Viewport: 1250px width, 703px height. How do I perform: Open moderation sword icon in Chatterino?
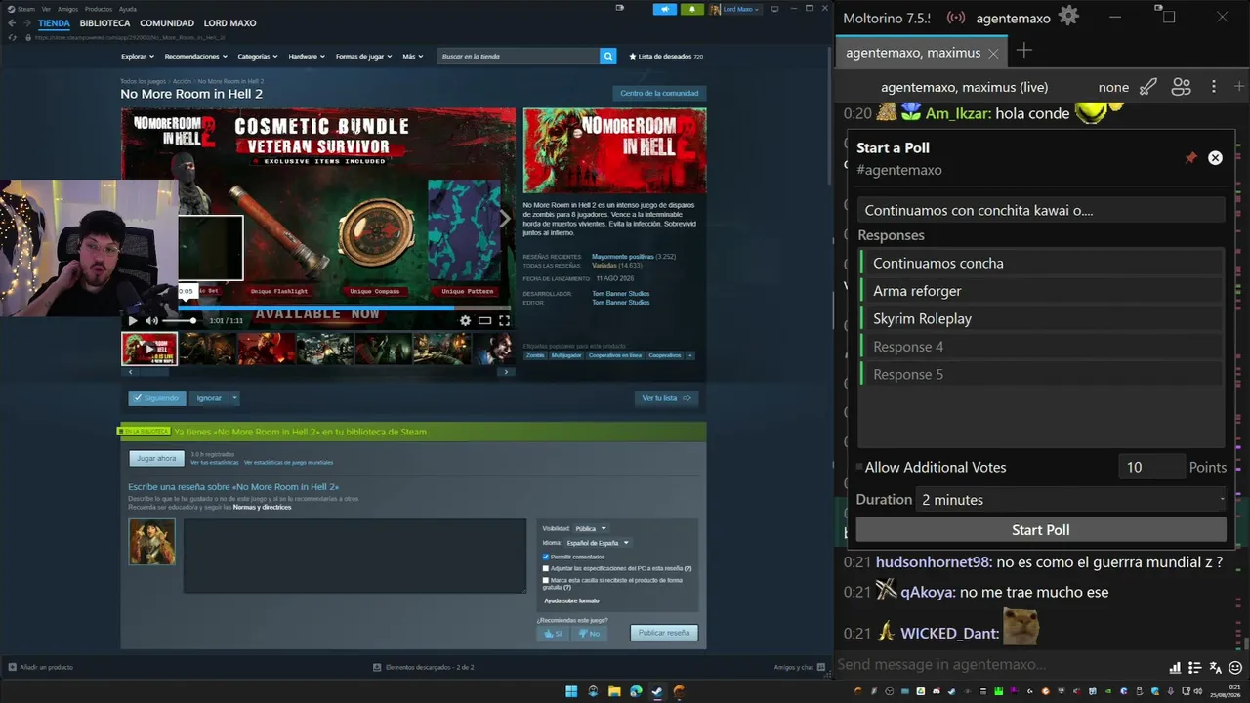pyautogui.click(x=1148, y=87)
